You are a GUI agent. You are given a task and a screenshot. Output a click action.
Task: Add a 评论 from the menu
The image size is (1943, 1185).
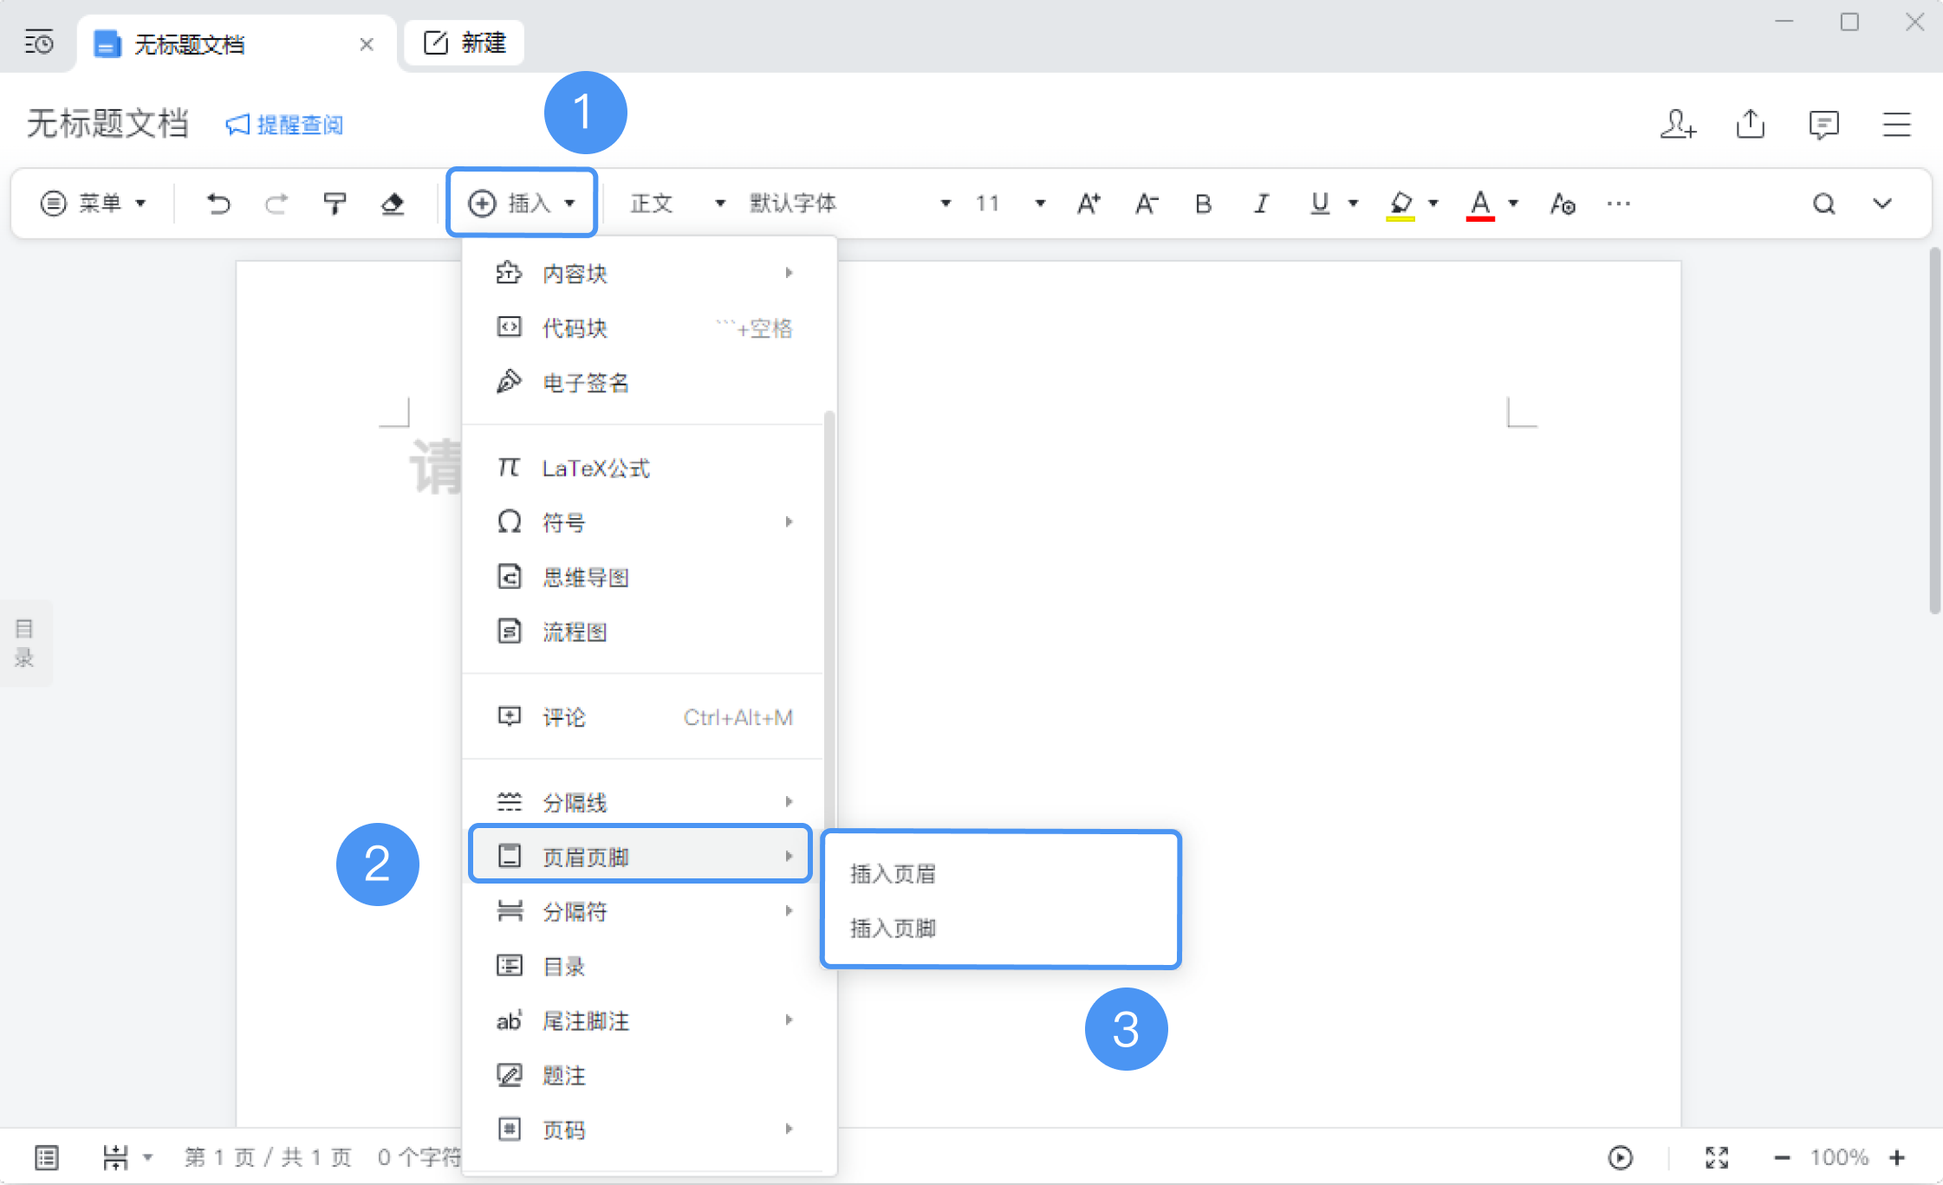(x=645, y=717)
